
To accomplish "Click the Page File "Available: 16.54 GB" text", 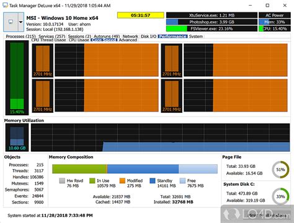I will point(244,173).
